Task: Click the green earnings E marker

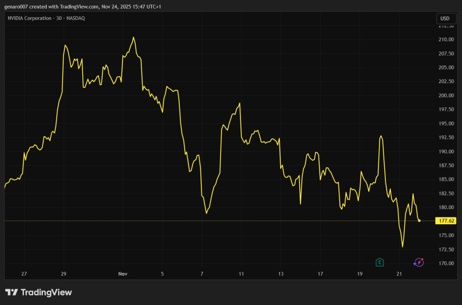Action: [380, 262]
